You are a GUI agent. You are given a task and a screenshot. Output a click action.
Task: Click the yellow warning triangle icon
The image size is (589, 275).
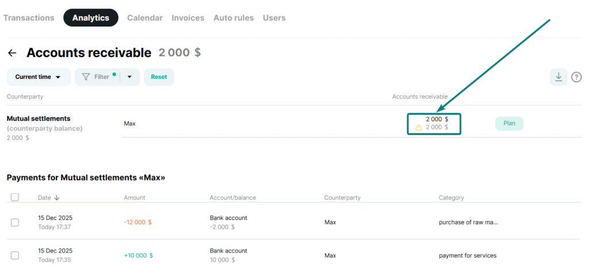418,127
